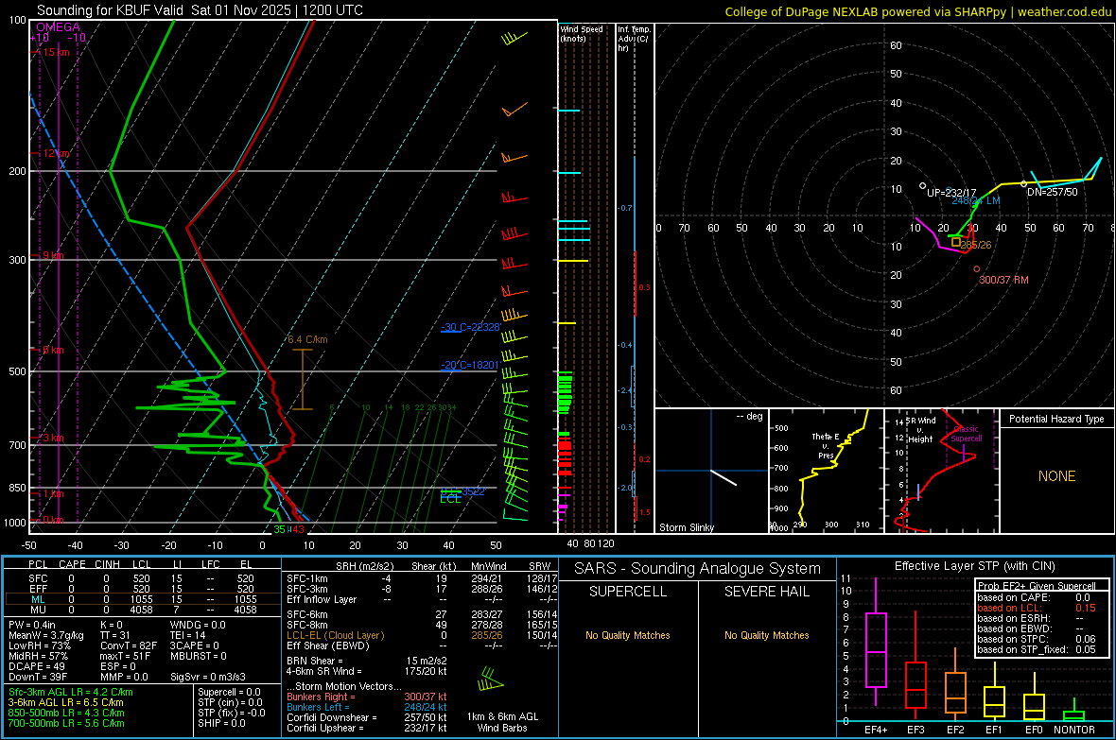Select the '9 km' height marker
Image resolution: width=1116 pixels, height=740 pixels.
point(52,255)
